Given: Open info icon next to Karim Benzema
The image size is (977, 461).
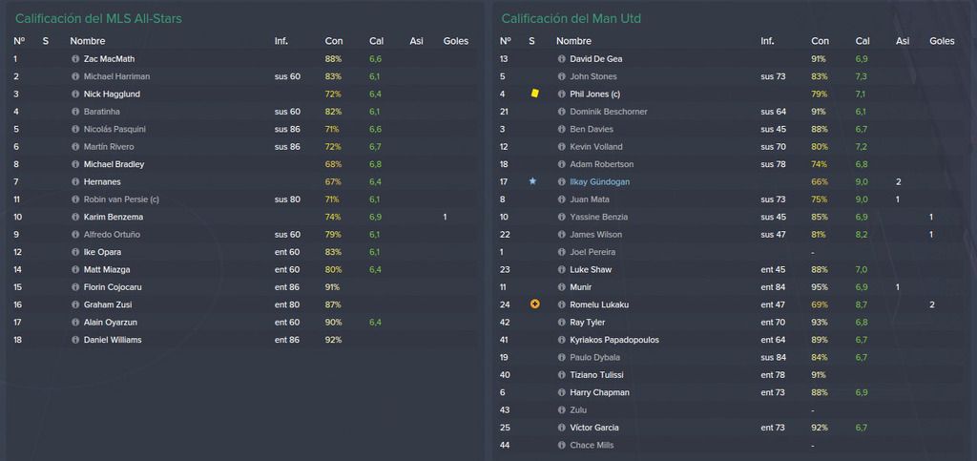Looking at the screenshot, I should pos(75,218).
